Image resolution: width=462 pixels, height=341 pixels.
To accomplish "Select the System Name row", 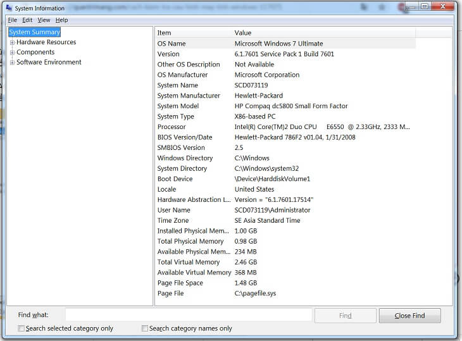I will (286, 85).
